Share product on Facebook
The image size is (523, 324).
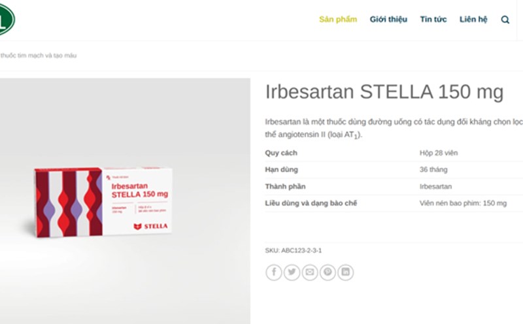pos(273,272)
